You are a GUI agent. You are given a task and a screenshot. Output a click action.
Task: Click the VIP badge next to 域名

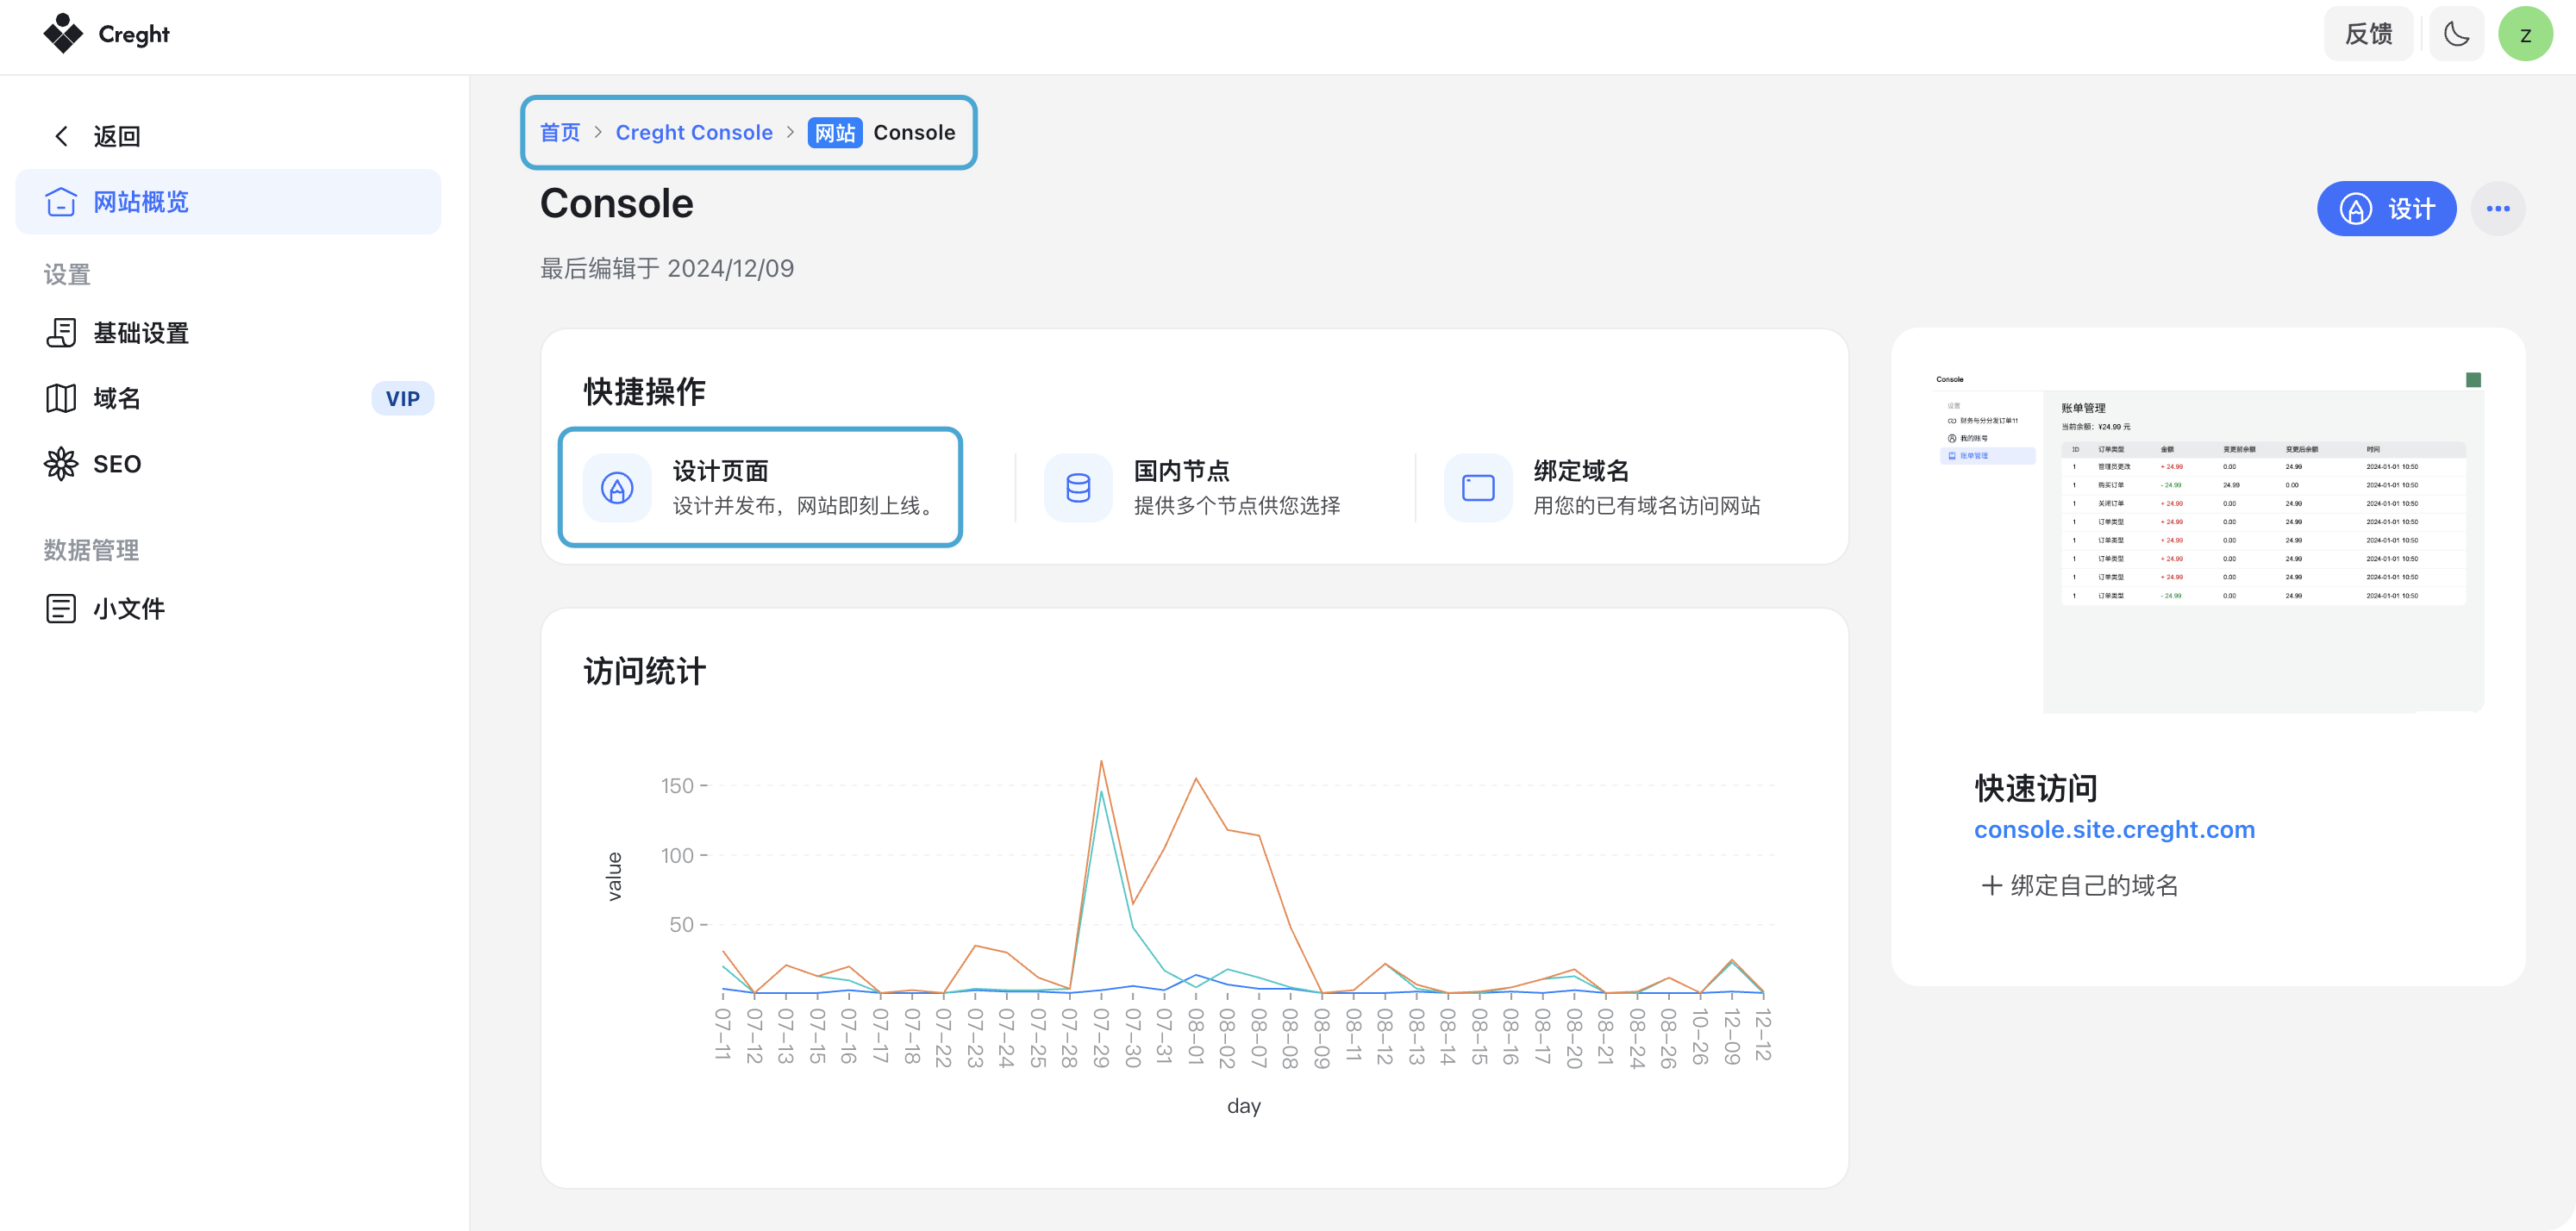(x=402, y=398)
